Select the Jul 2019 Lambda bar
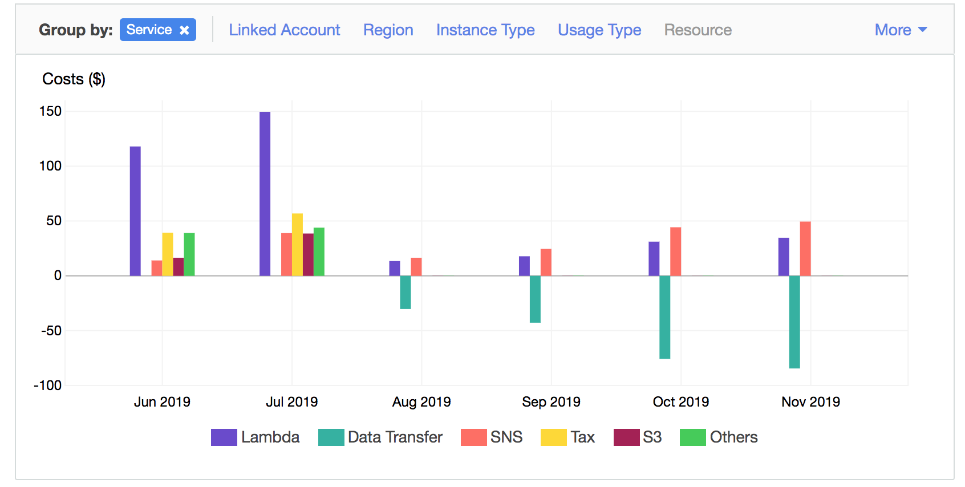This screenshot has height=487, width=965. point(265,194)
